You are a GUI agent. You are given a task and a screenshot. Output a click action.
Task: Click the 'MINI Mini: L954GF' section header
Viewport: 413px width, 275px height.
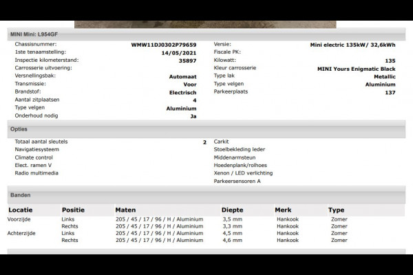tap(33, 34)
